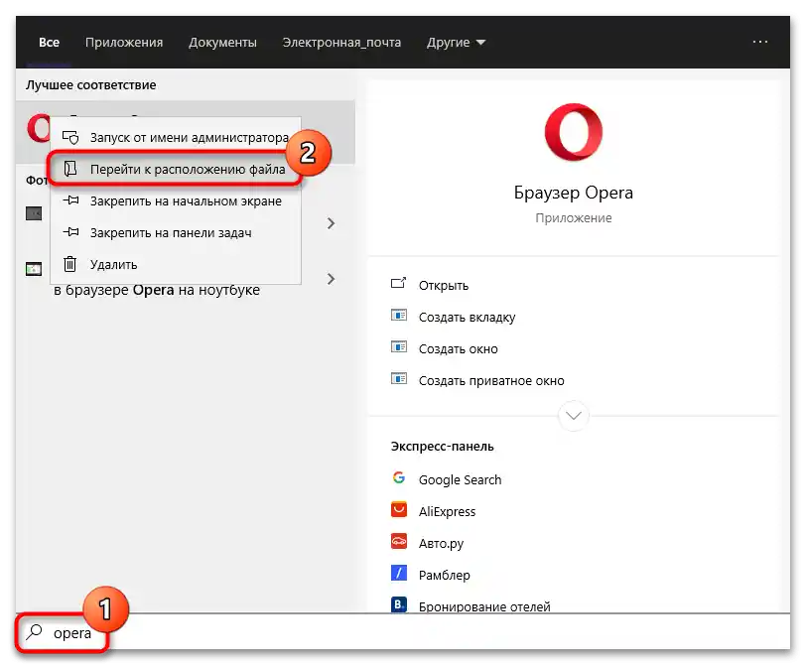Click the Экспресс-панель heading

[x=442, y=446]
